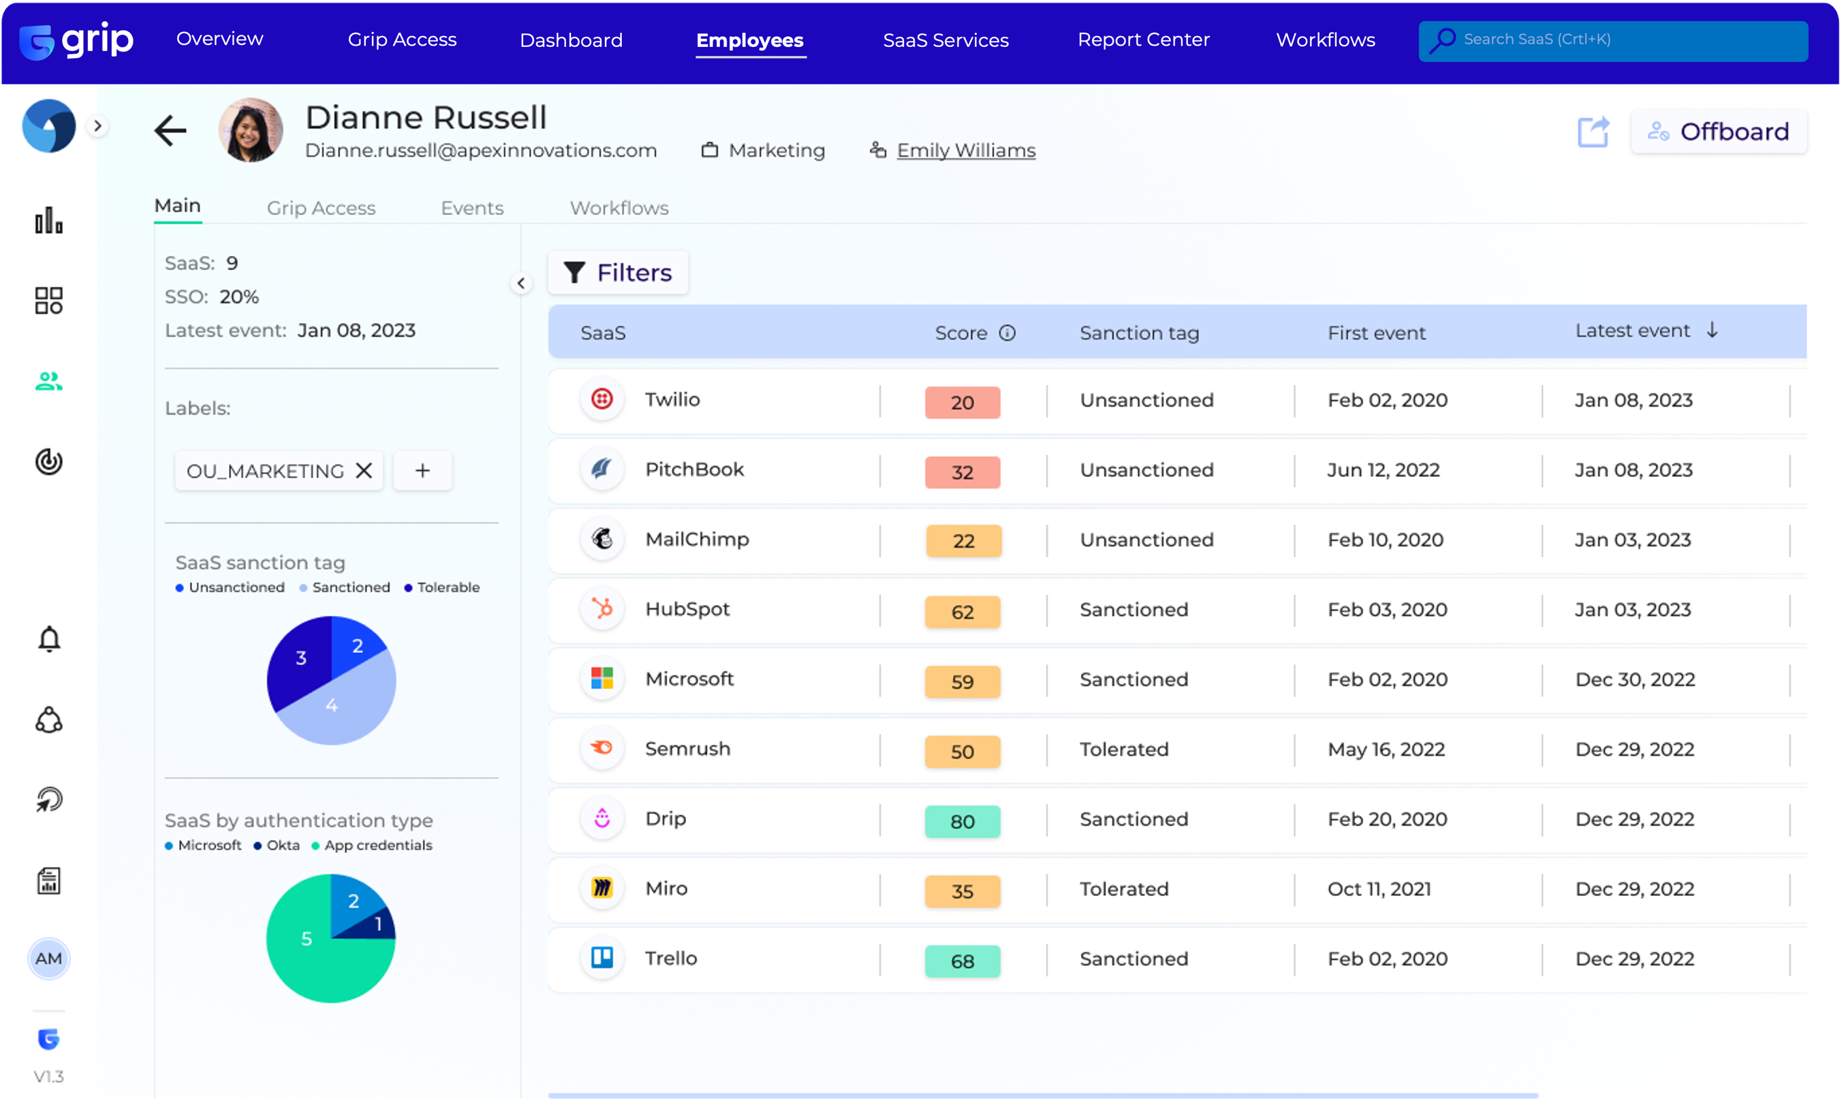Screen dimensions: 1842x1099
Task: Click the Drip score badge 80
Action: click(x=963, y=821)
